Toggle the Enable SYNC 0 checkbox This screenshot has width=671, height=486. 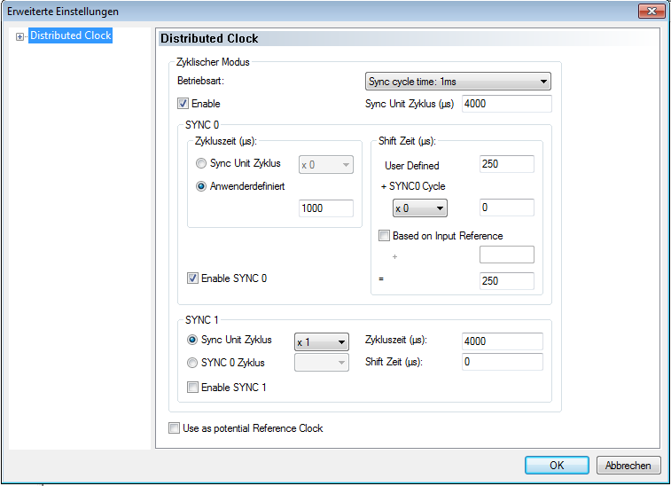click(193, 278)
